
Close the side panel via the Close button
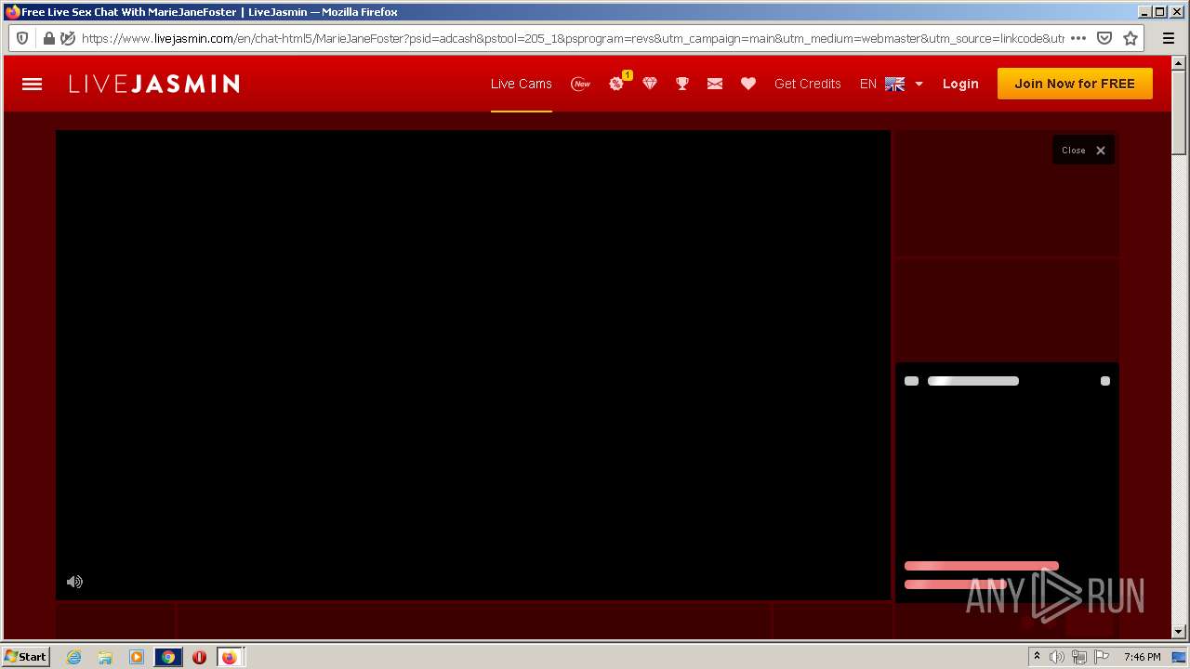pyautogui.click(x=1083, y=151)
